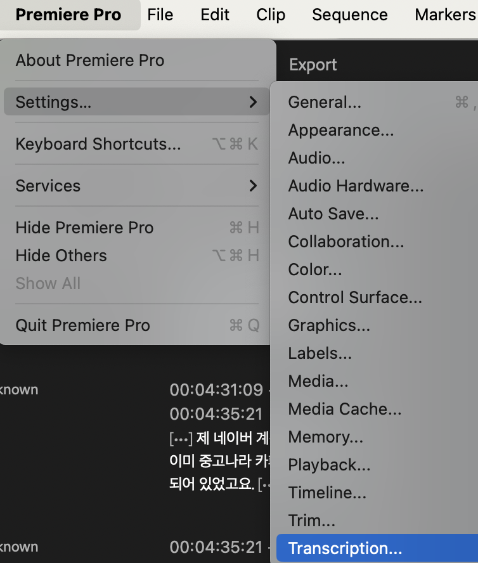Select the Korean transcript text block
Screen dimensions: 478x563
pyautogui.click(x=219, y=461)
